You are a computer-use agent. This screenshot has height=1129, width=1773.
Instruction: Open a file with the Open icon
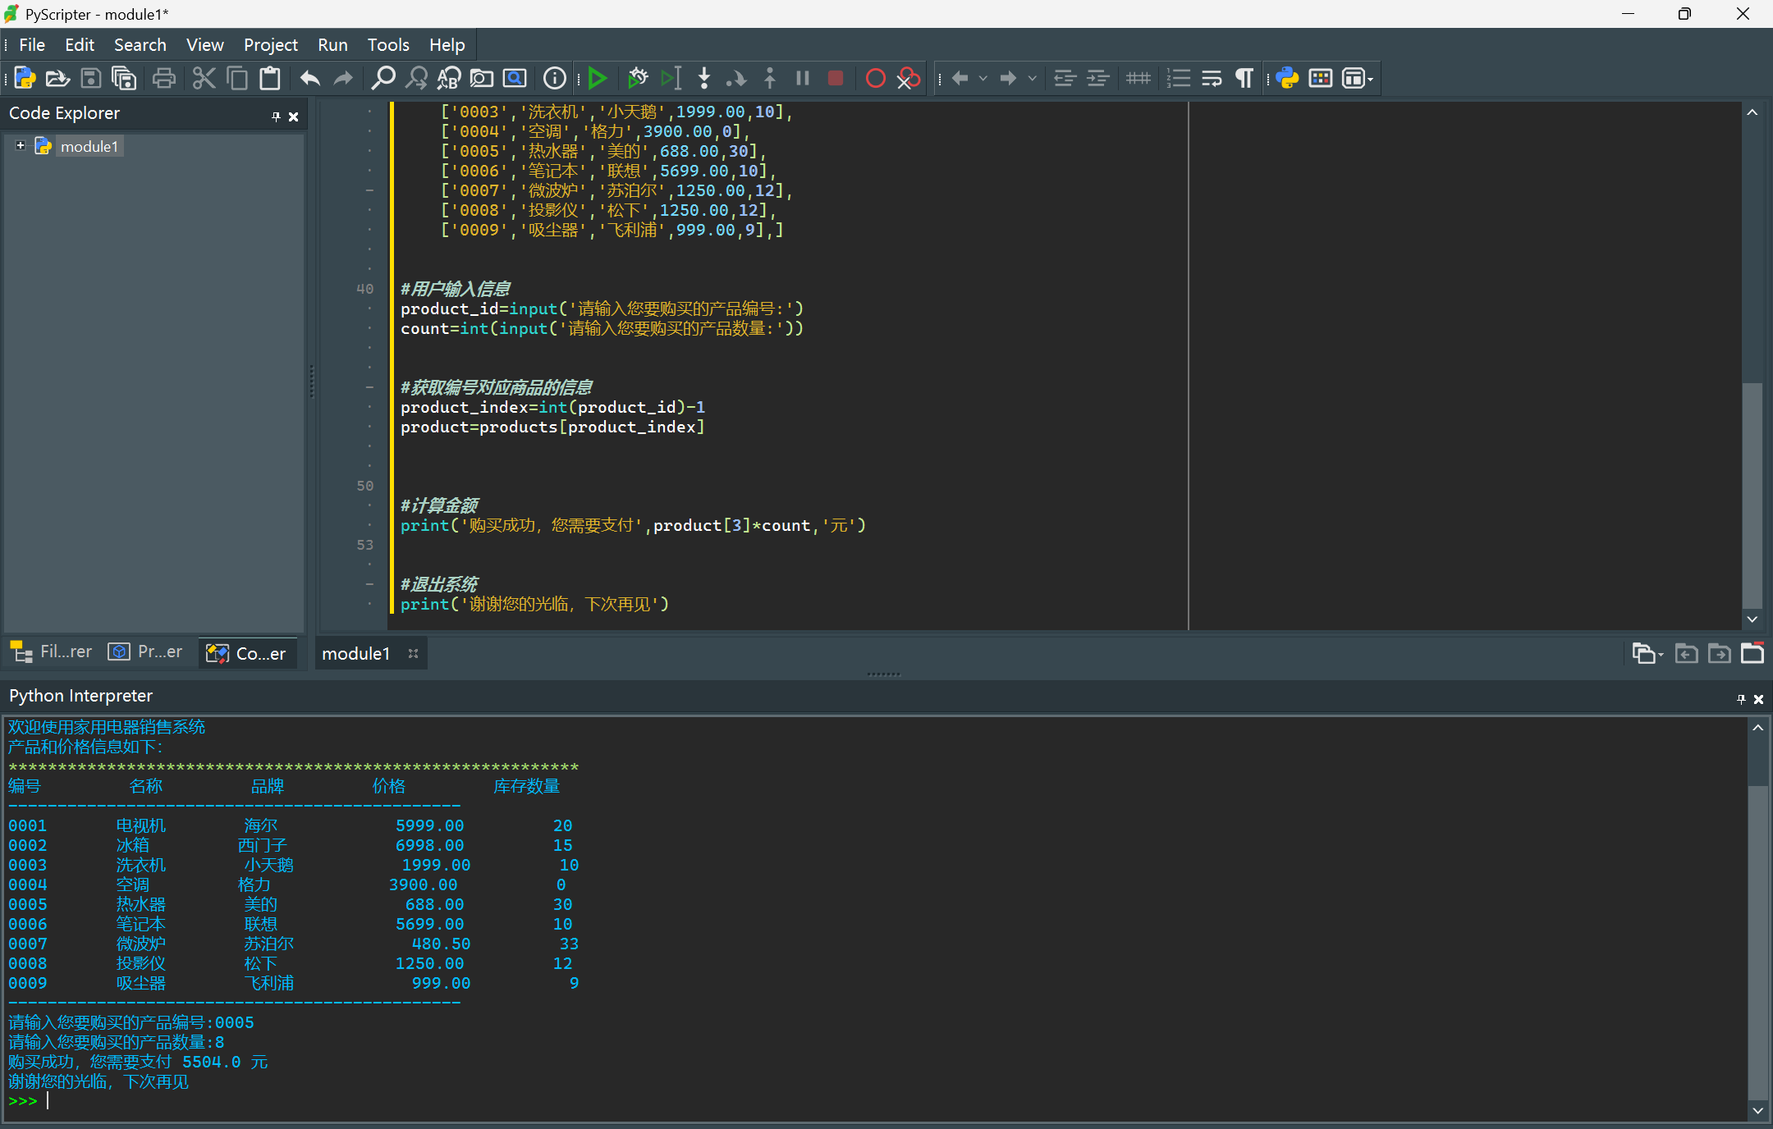(57, 78)
